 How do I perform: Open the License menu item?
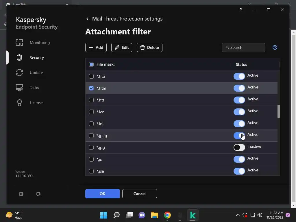36,103
